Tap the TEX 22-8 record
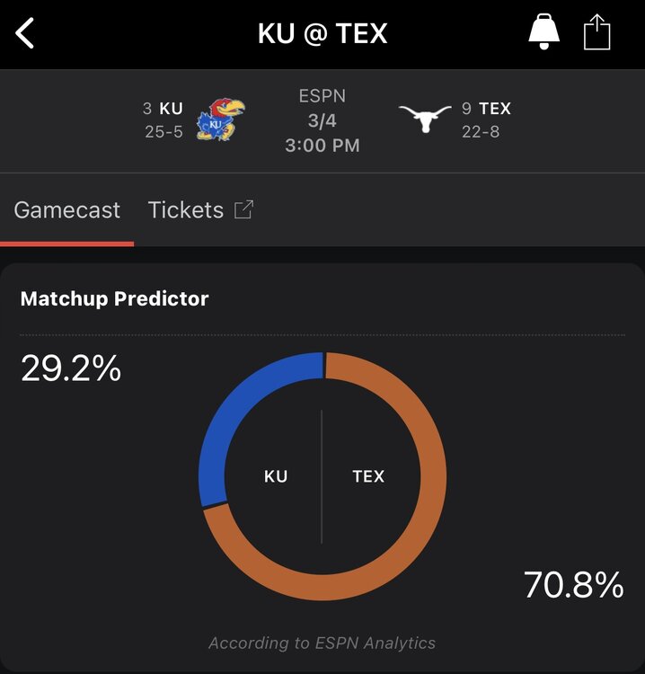This screenshot has height=674, width=645. coord(481,132)
